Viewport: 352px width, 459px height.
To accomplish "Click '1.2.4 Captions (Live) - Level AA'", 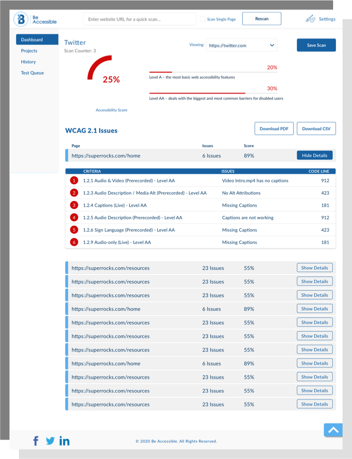I will [115, 205].
